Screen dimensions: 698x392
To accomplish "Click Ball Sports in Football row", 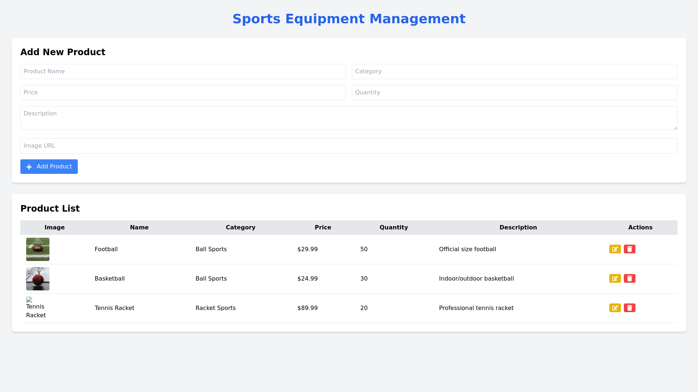I will pos(211,249).
